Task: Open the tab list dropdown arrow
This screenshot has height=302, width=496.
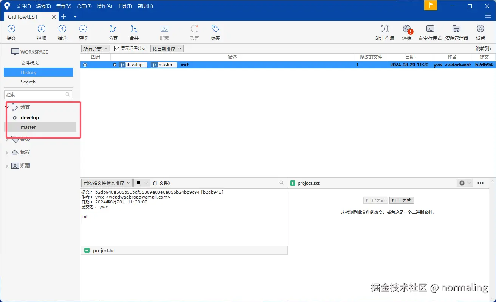Action: coord(75,17)
